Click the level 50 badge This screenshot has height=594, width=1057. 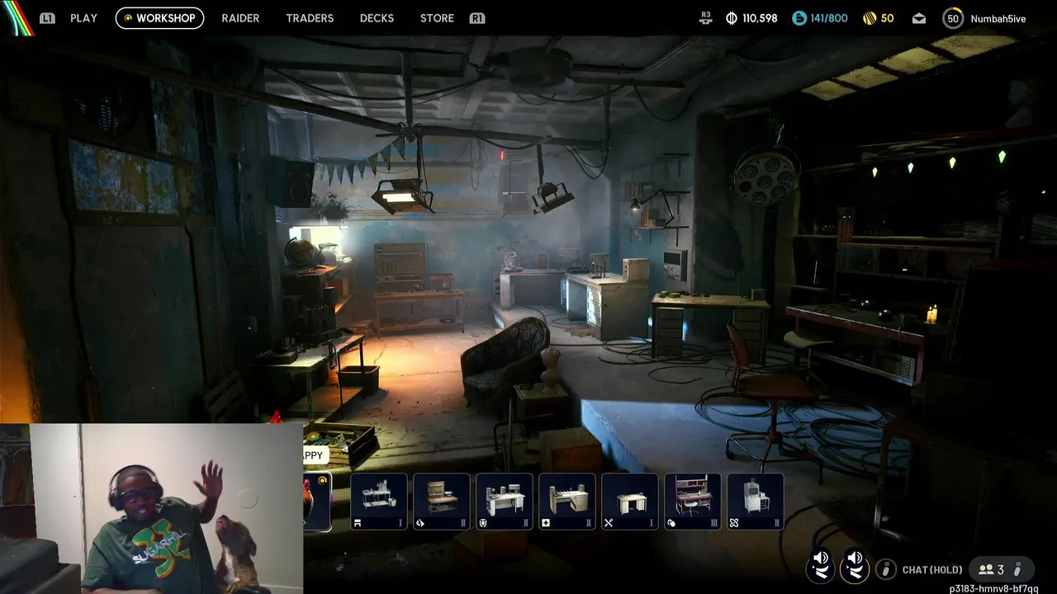(953, 18)
